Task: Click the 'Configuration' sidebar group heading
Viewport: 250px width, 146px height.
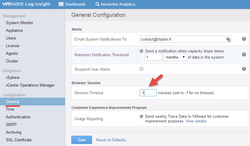Action: (x=14, y=95)
